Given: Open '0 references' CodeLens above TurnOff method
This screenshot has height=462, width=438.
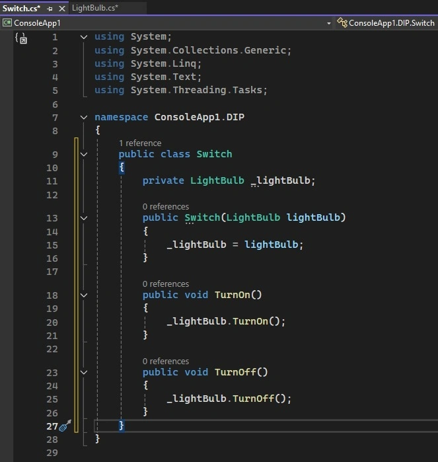Looking at the screenshot, I should coord(166,362).
